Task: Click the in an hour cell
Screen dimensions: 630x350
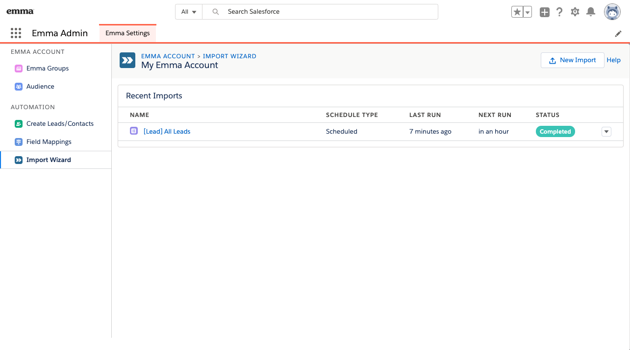Action: (494, 132)
